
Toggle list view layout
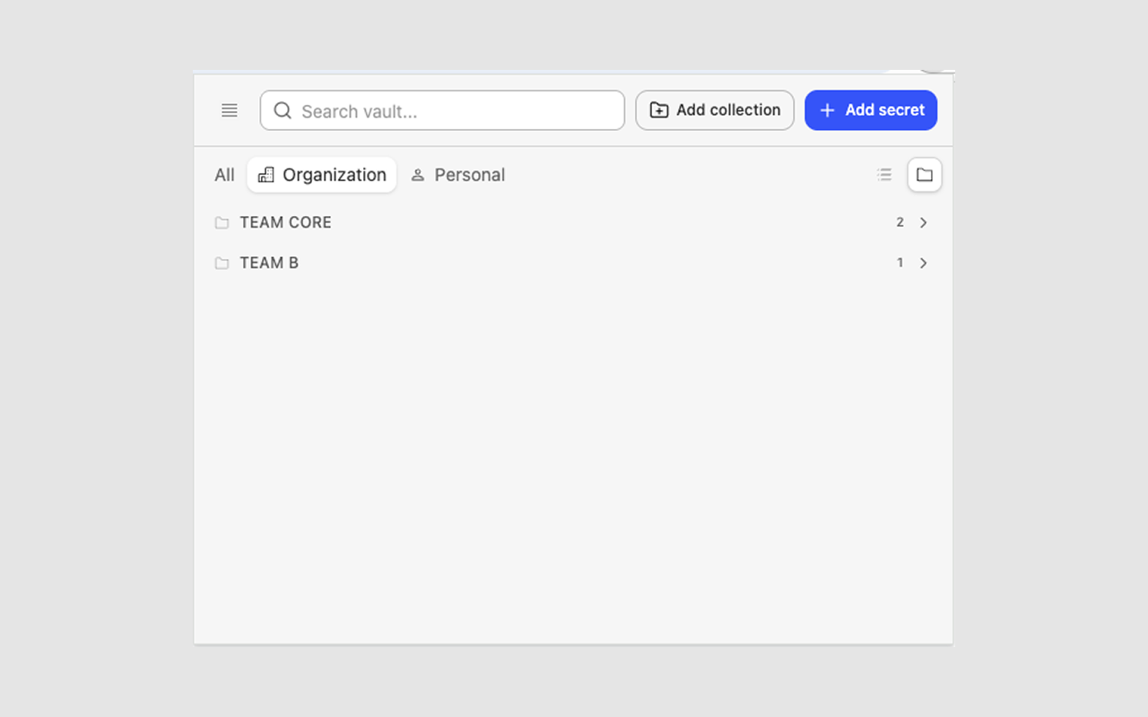click(884, 175)
